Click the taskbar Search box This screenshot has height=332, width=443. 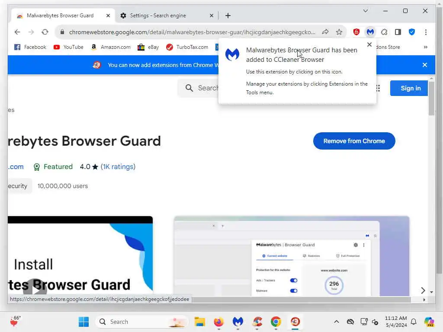(x=142, y=322)
